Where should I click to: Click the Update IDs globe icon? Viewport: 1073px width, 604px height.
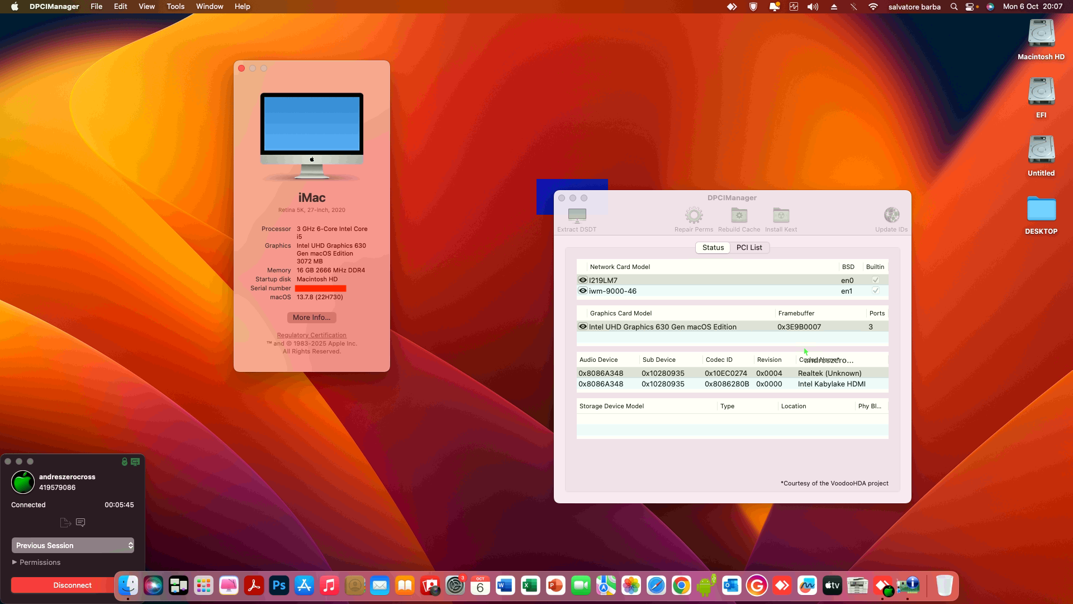click(x=891, y=215)
